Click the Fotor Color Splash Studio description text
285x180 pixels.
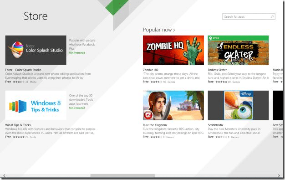[48, 76]
